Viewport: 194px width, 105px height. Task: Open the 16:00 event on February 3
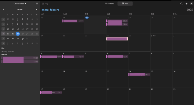point(51,57)
